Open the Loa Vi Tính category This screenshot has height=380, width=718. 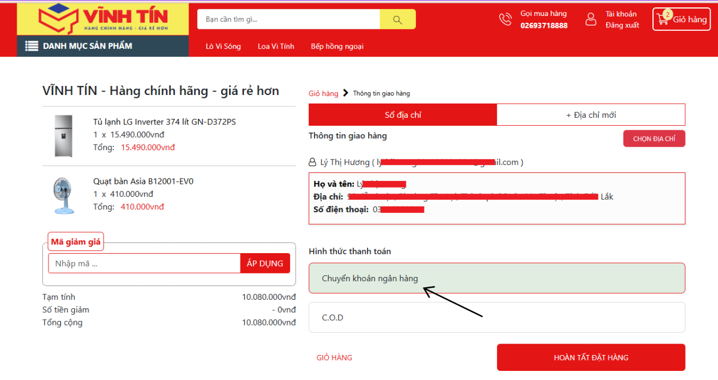click(276, 46)
